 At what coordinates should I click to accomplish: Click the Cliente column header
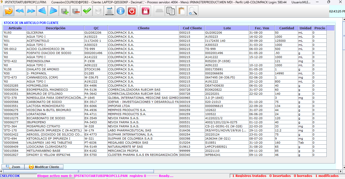(x=143, y=28)
